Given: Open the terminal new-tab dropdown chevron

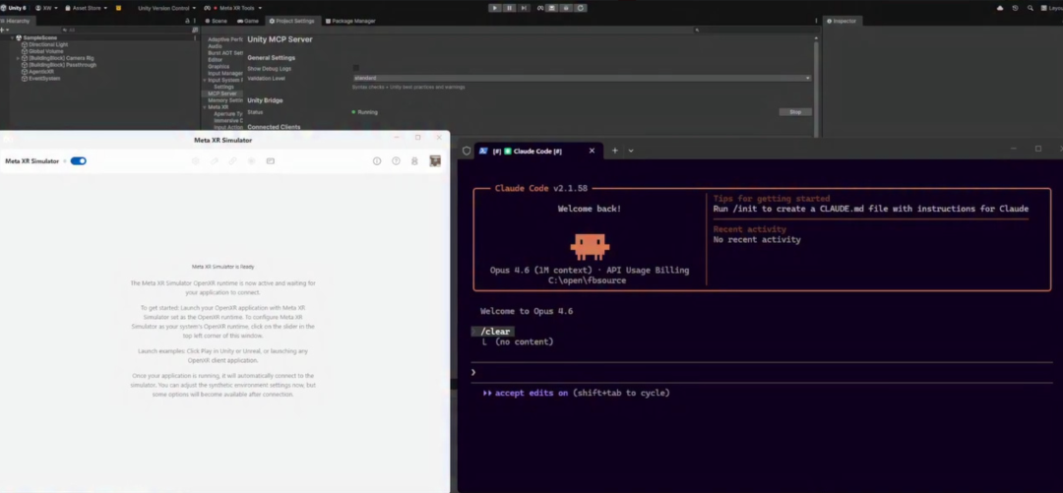Looking at the screenshot, I should tap(631, 151).
